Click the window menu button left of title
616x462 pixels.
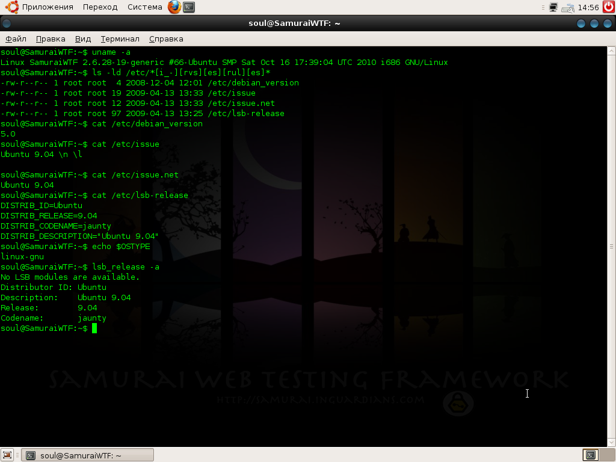[x=6, y=23]
